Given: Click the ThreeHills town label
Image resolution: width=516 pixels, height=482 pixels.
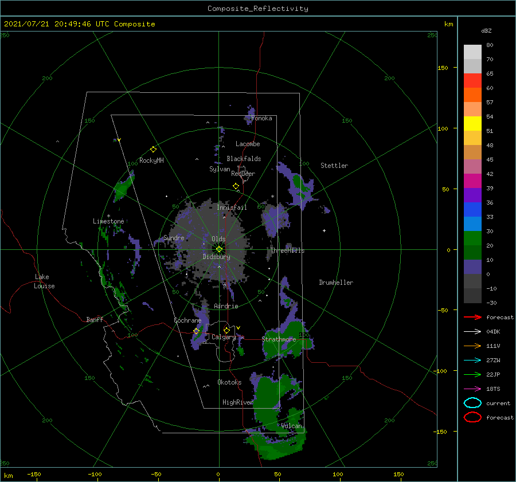Looking at the screenshot, I should pos(288,250).
